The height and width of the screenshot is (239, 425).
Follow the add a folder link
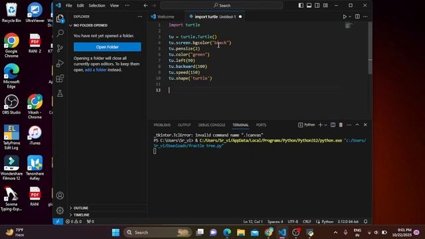pyautogui.click(x=96, y=70)
